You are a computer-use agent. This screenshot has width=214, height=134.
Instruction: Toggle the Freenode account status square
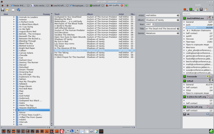(x=185, y=76)
